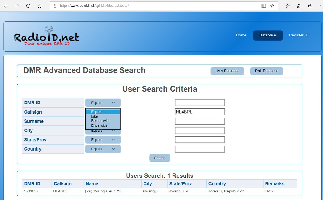The width and height of the screenshot is (323, 200).
Task: Click the share page icon
Action: pos(310,6)
